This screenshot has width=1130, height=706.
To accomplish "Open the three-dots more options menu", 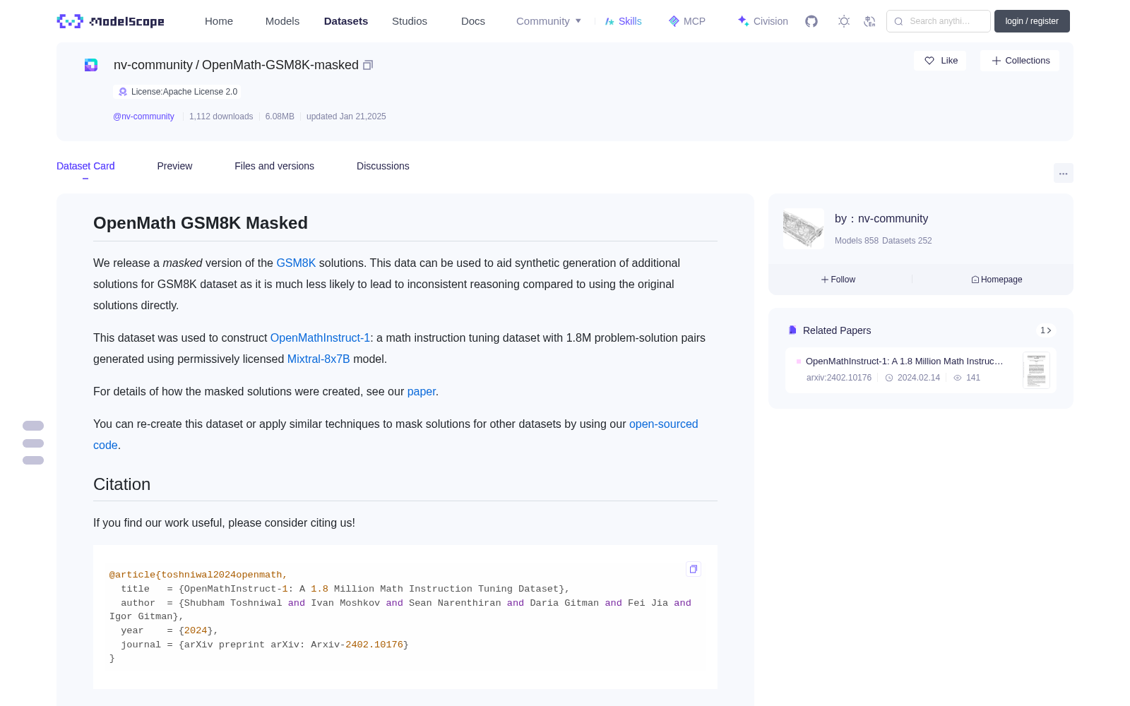I will point(1064,174).
